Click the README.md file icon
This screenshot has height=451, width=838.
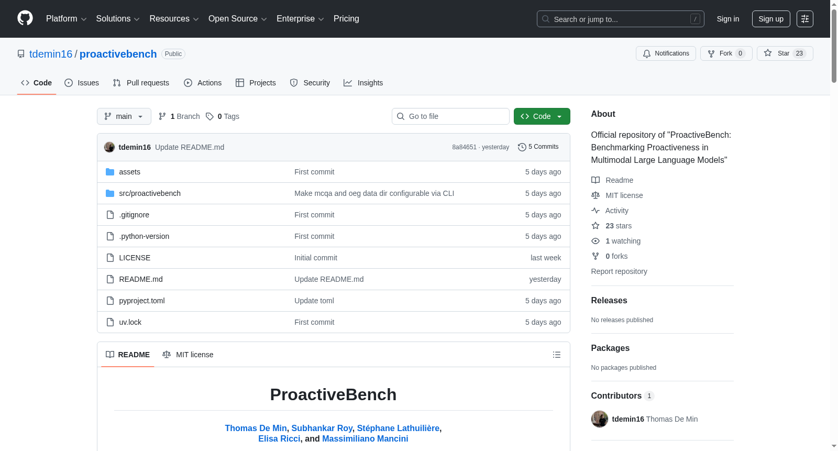pos(110,279)
